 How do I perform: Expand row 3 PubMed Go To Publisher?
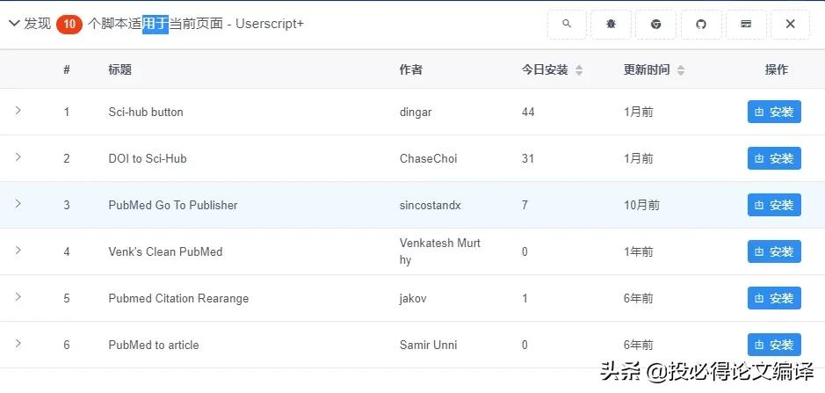(18, 204)
